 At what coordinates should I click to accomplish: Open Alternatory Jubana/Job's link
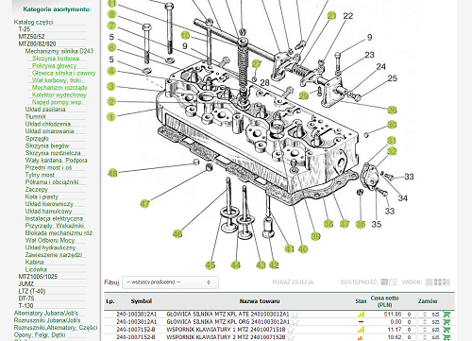pyautogui.click(x=46, y=313)
